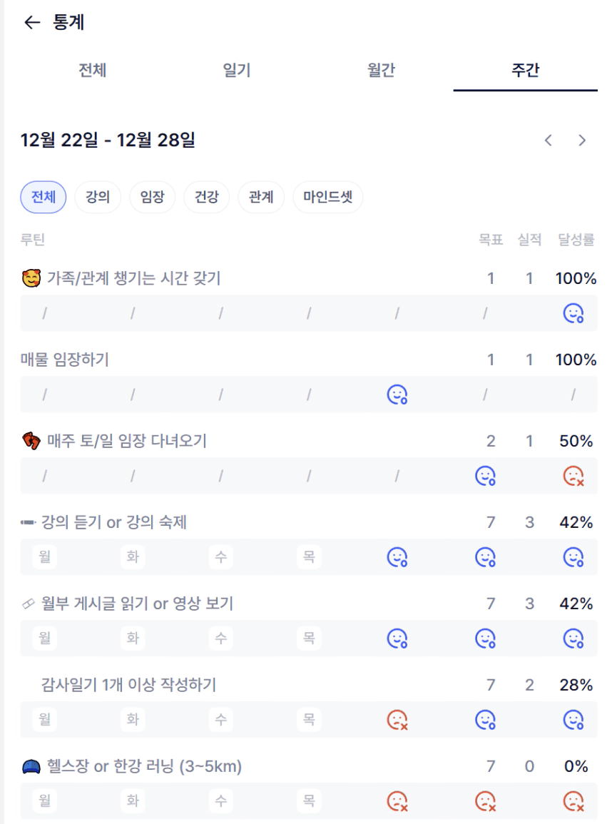This screenshot has height=824, width=612.
Task: Select the 마인드셋 filter chip
Action: pyautogui.click(x=327, y=197)
